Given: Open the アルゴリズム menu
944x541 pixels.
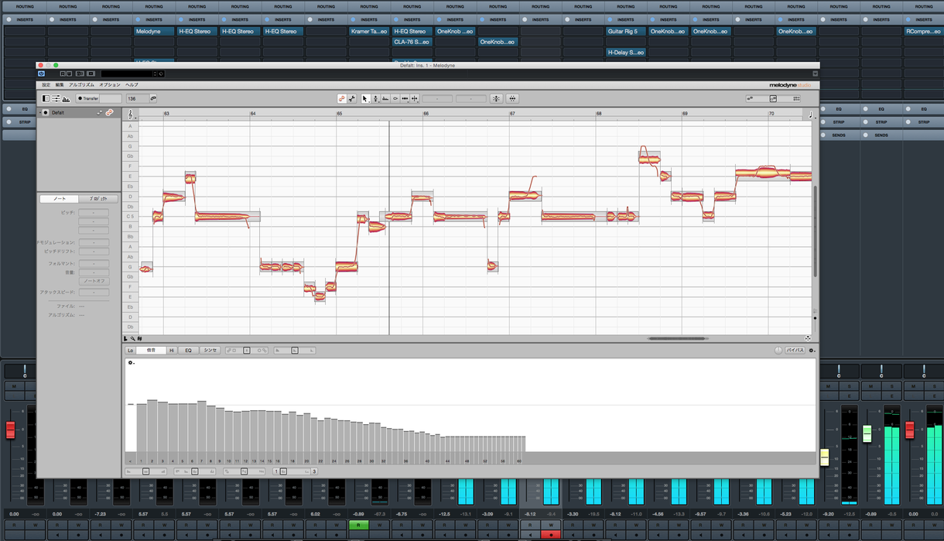Looking at the screenshot, I should pos(81,84).
